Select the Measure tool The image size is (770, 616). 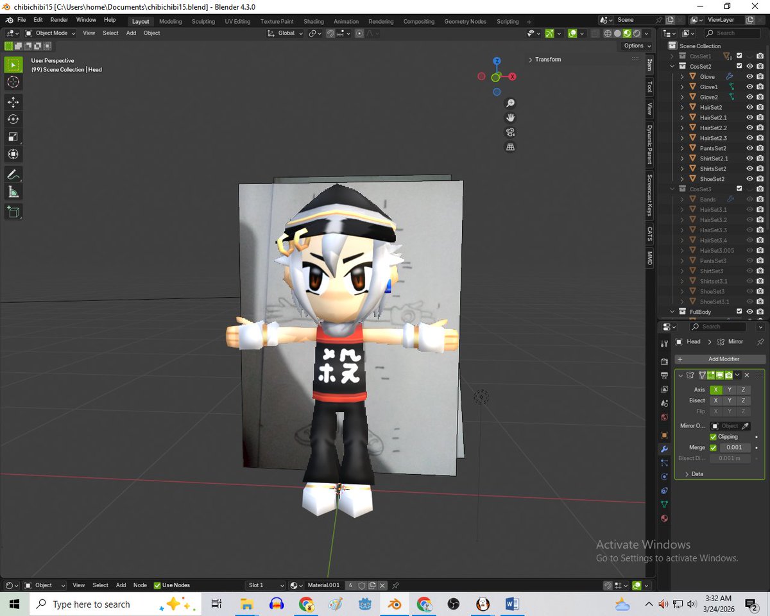coord(13,191)
